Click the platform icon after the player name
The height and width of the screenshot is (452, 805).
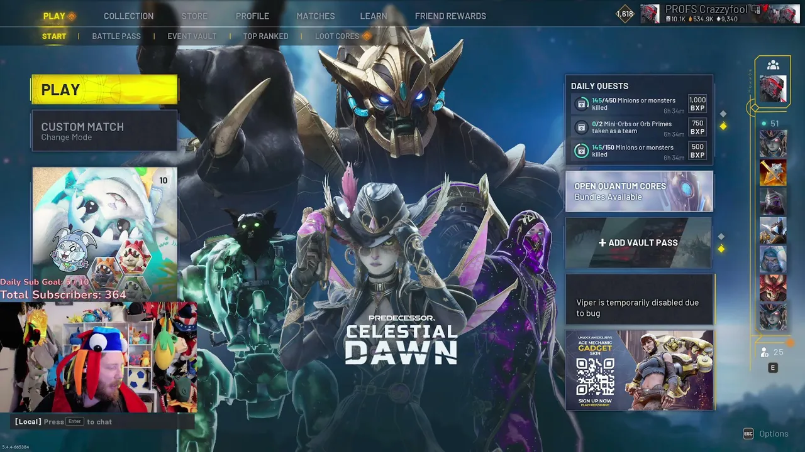click(756, 9)
